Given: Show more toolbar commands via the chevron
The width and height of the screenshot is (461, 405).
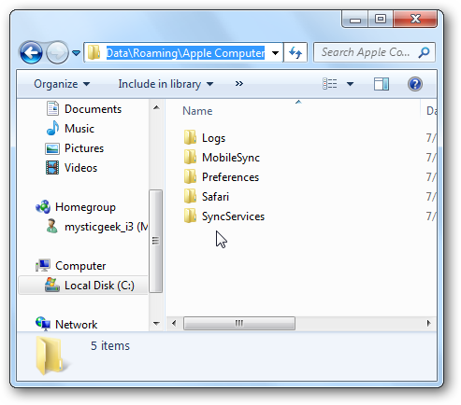Looking at the screenshot, I should [239, 84].
